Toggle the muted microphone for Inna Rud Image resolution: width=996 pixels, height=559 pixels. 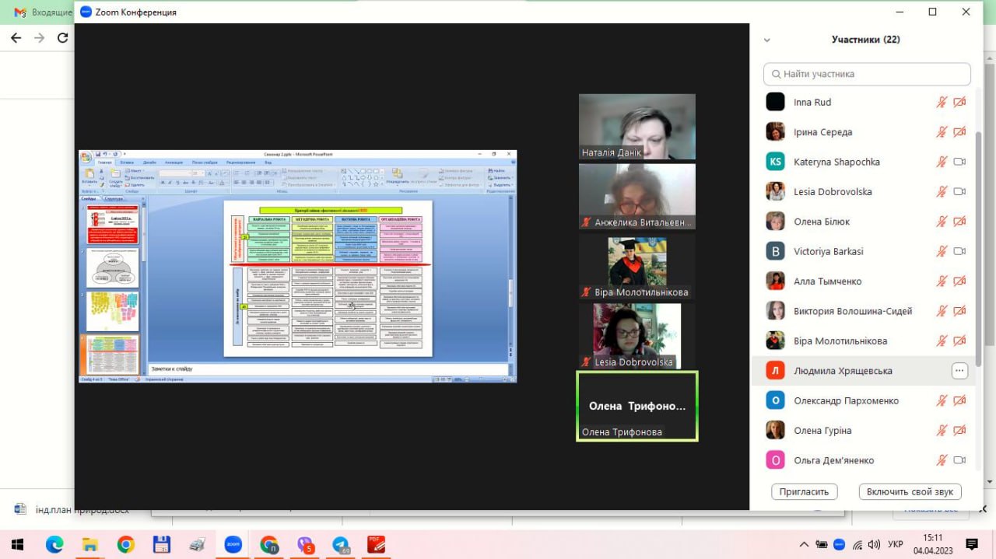tap(942, 102)
